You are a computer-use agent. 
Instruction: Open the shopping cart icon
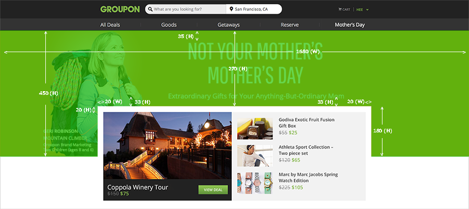coord(340,9)
